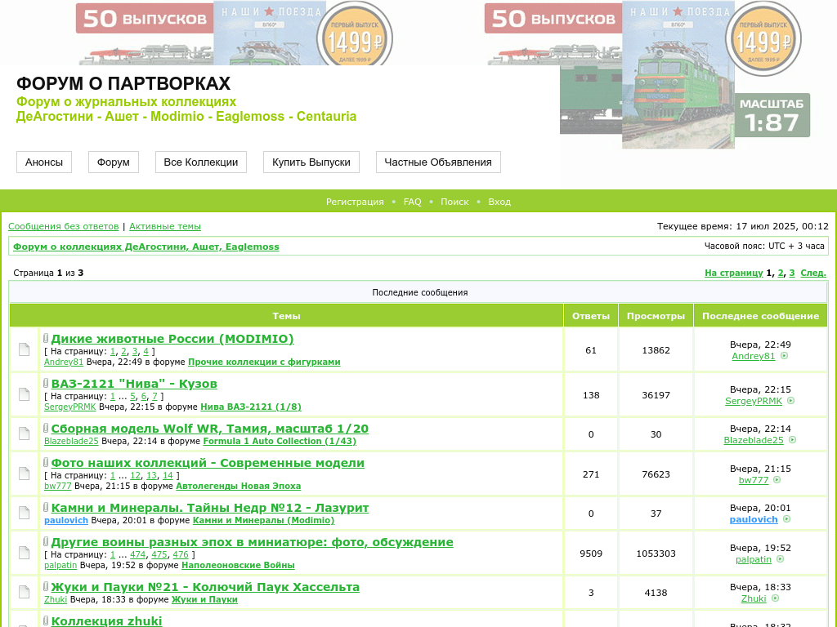Click go-to-post icon beside Zhuki in last column
Viewport: 837px width, 627px height.
[x=775, y=598]
